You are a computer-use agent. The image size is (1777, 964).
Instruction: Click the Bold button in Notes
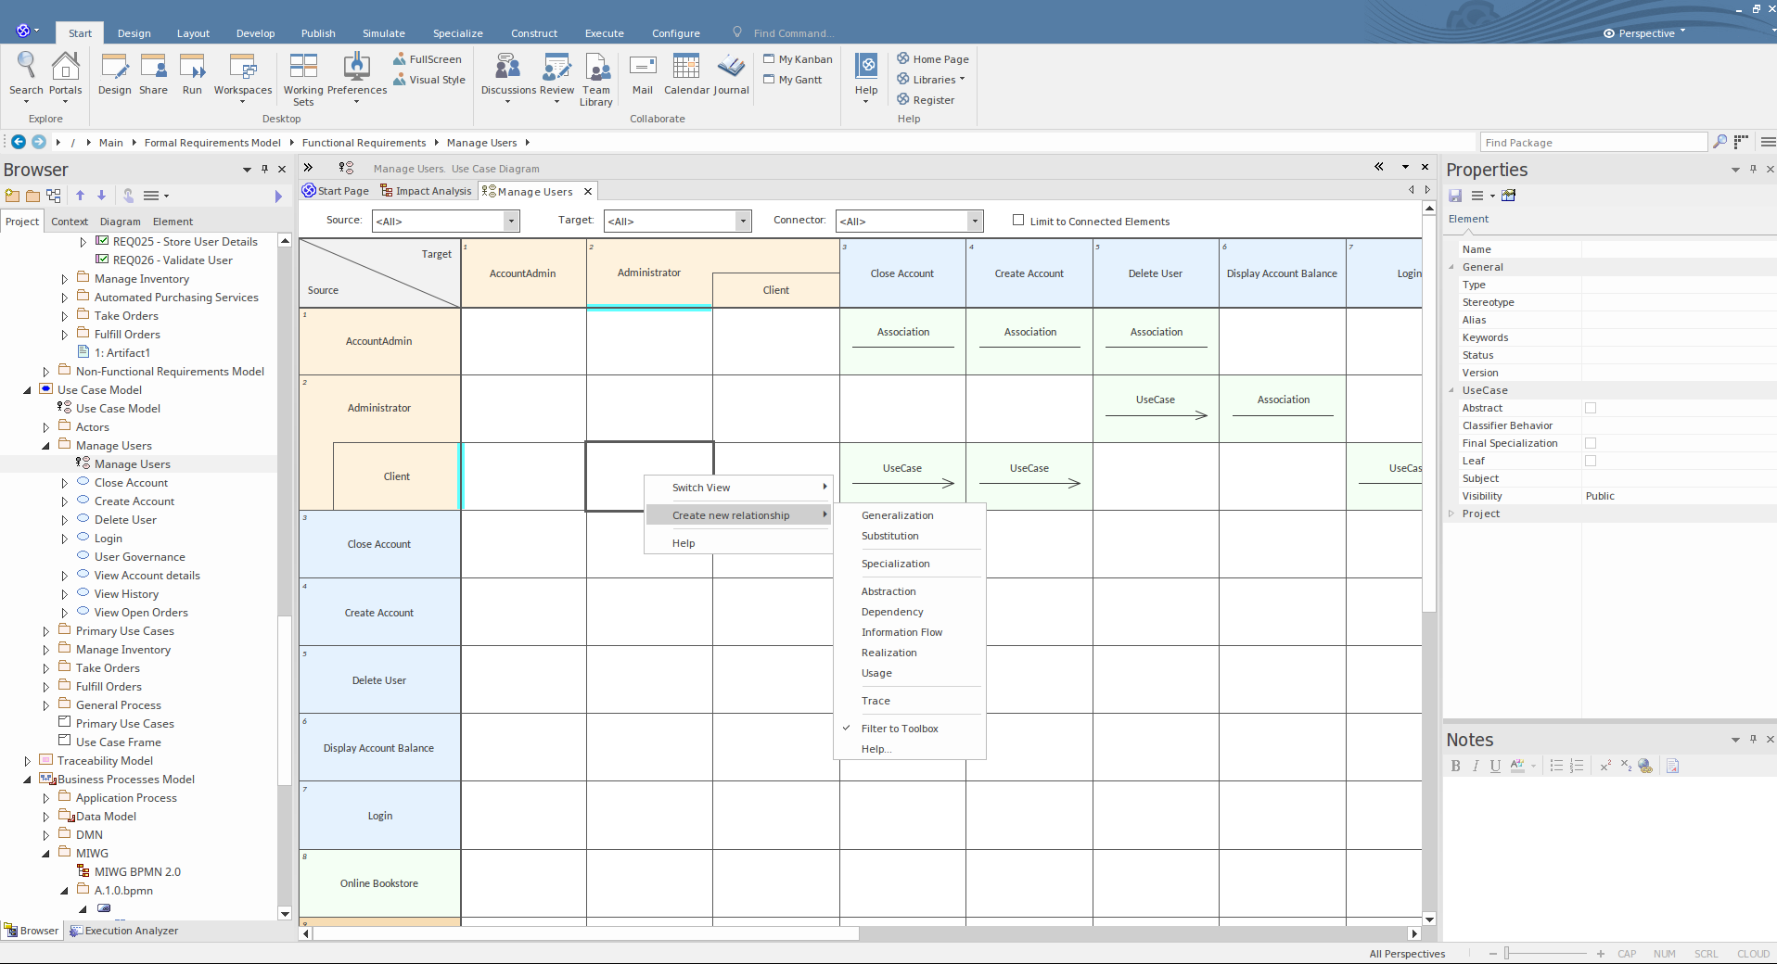point(1455,766)
